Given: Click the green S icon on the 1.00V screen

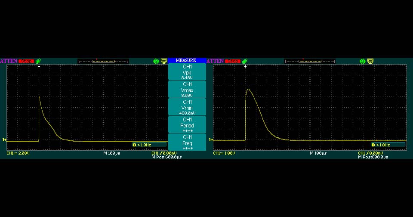Looking at the screenshot, I should coord(362,61).
